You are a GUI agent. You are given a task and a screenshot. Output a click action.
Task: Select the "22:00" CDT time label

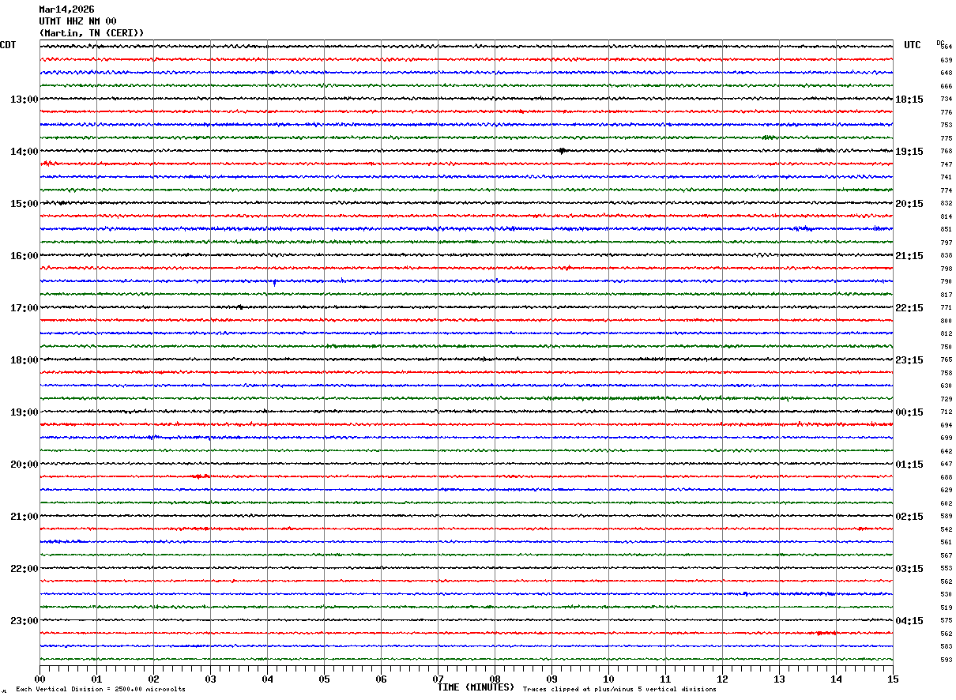click(24, 569)
